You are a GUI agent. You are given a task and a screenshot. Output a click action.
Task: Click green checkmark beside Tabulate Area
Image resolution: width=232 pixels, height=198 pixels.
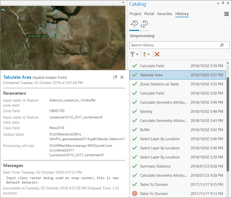pos(135,75)
